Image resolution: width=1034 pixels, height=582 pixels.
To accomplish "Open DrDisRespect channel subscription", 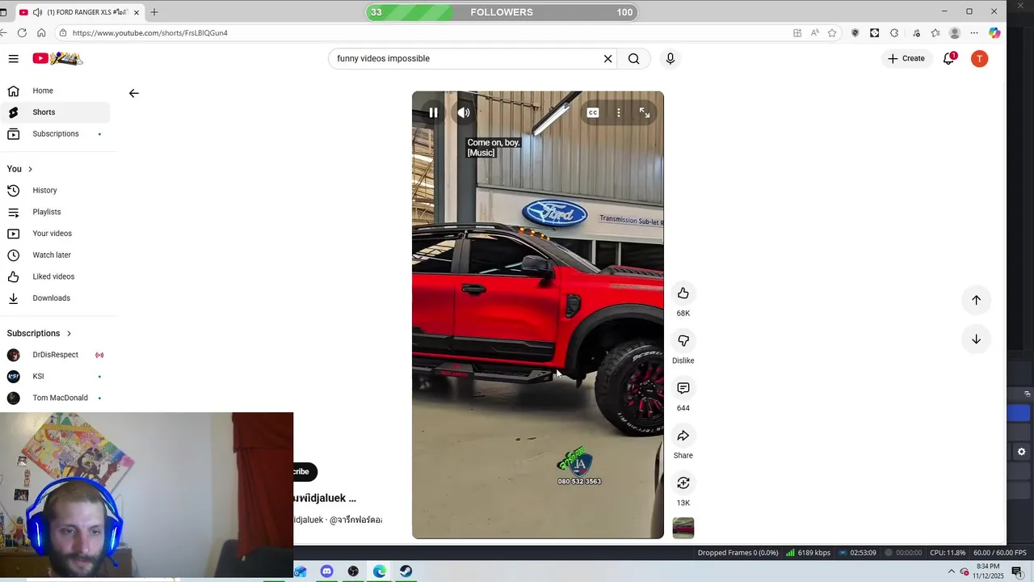I will (55, 355).
